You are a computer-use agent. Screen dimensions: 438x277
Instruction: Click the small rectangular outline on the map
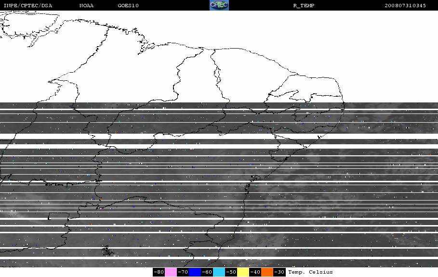pos(58,216)
